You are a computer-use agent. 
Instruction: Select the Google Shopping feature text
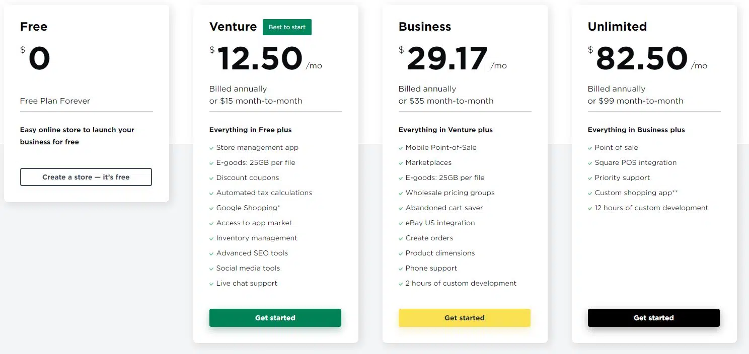point(248,208)
